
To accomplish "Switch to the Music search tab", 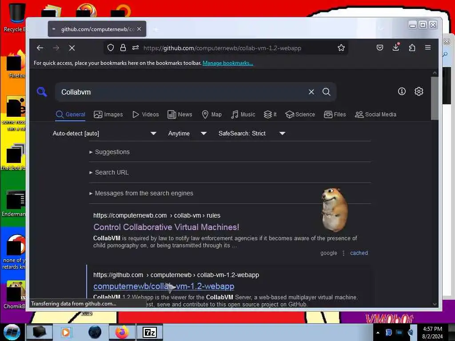I will click(243, 115).
